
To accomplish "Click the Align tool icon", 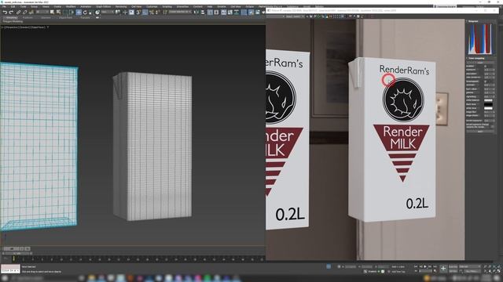I will (x=203, y=13).
